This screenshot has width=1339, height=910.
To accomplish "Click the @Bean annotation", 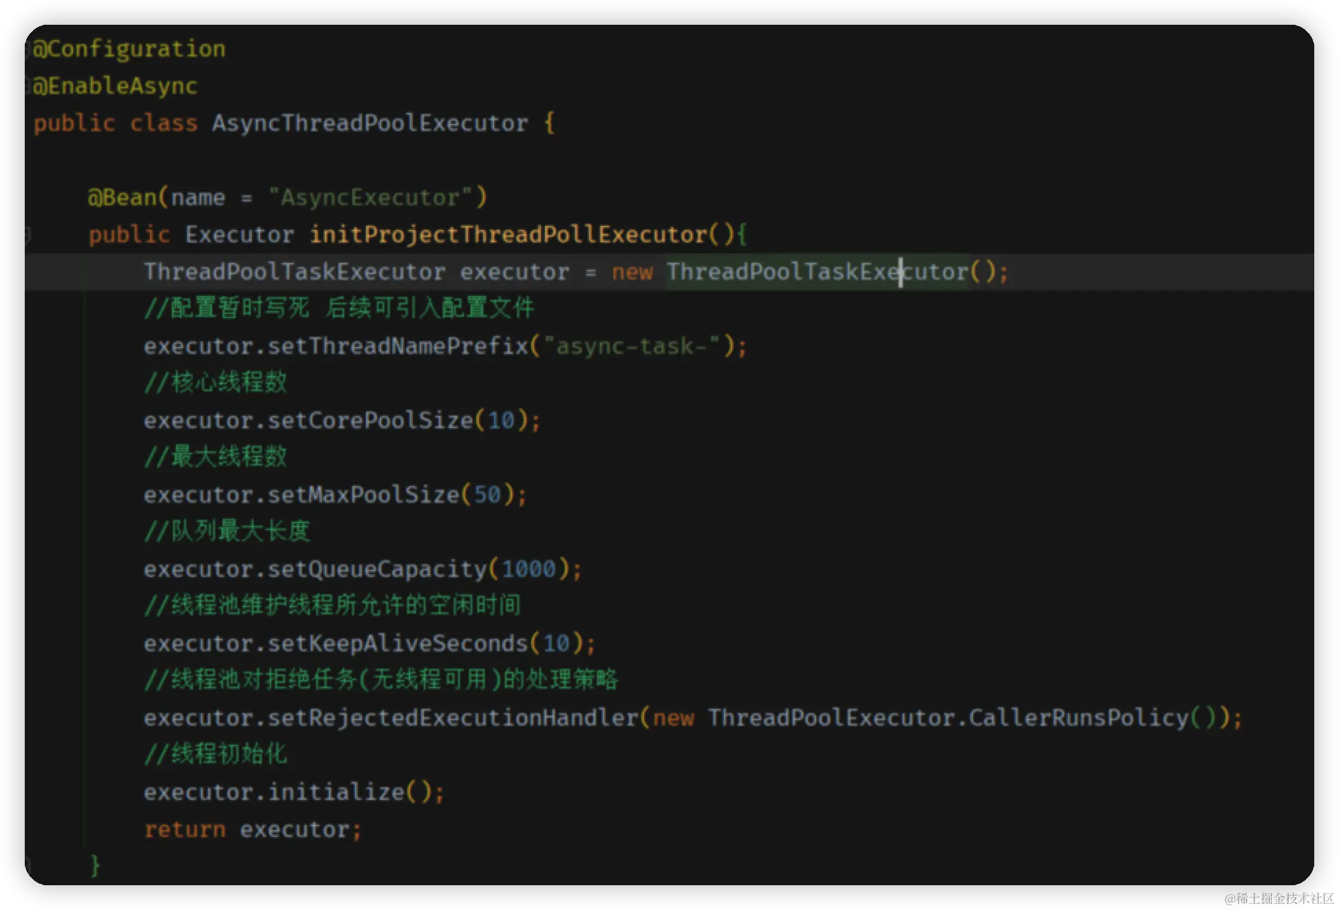I will click(122, 198).
